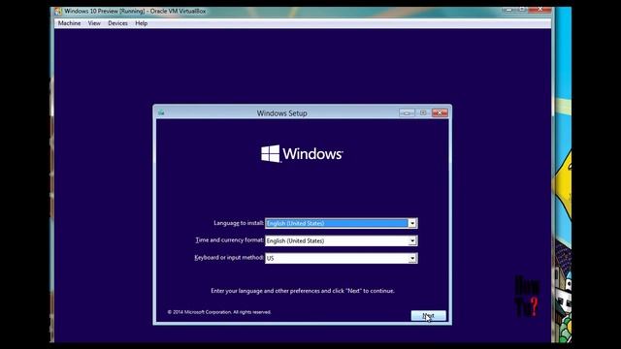The image size is (621, 349).
Task: Click the Windows logo in setup
Action: click(x=302, y=153)
